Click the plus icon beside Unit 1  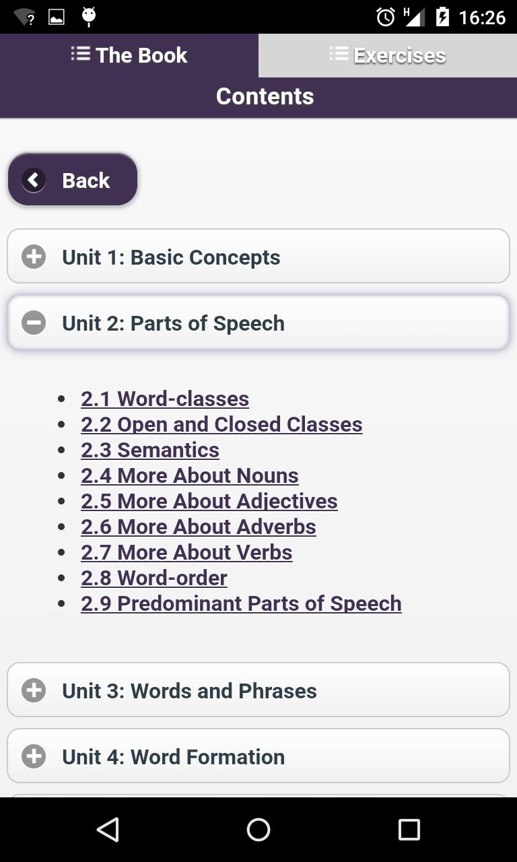(x=34, y=257)
